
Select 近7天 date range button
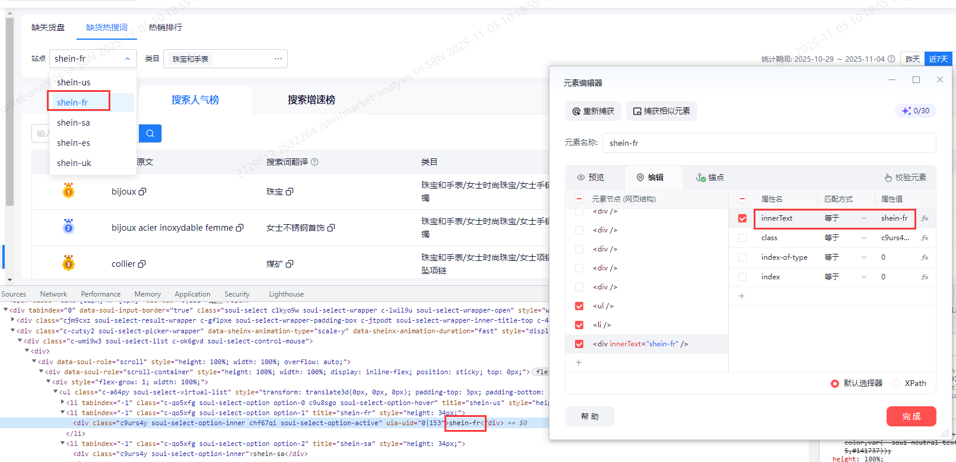pyautogui.click(x=938, y=59)
